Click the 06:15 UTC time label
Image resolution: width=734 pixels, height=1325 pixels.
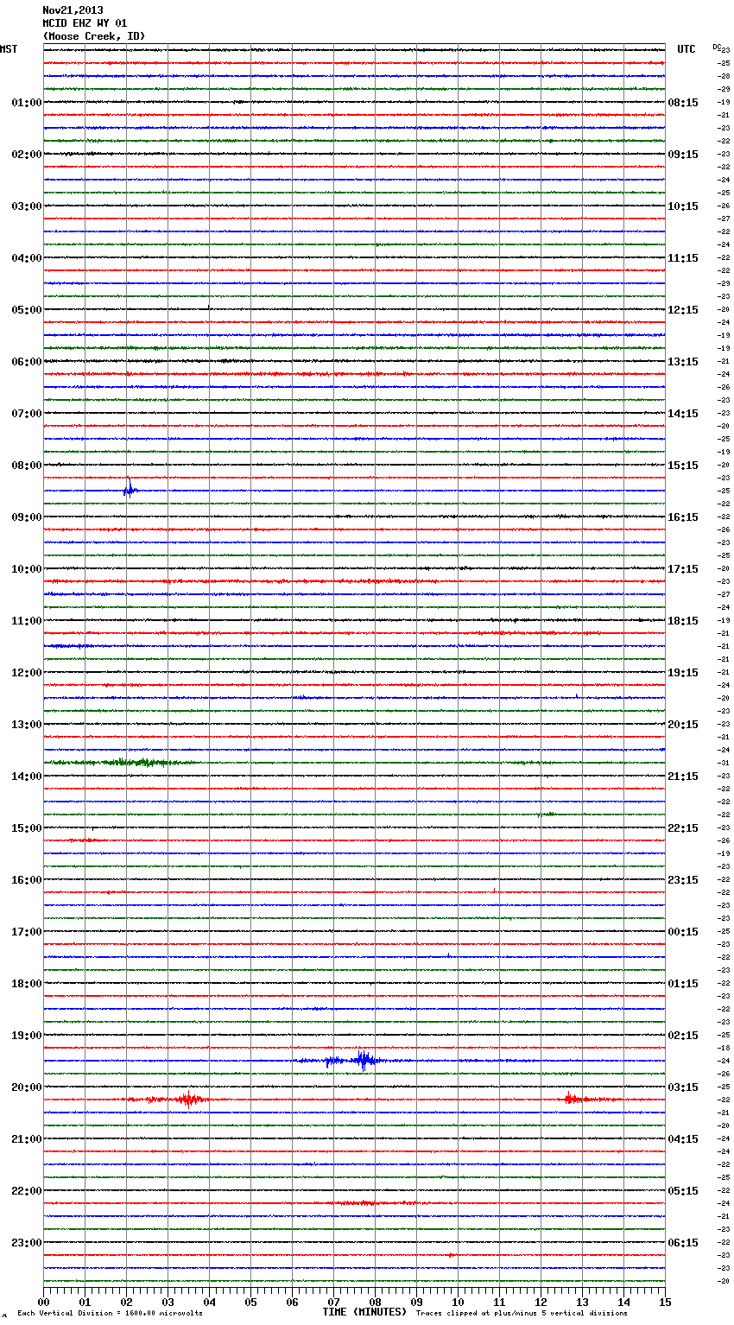coord(683,1243)
